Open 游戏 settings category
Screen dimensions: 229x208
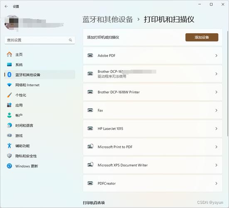click(x=40, y=136)
